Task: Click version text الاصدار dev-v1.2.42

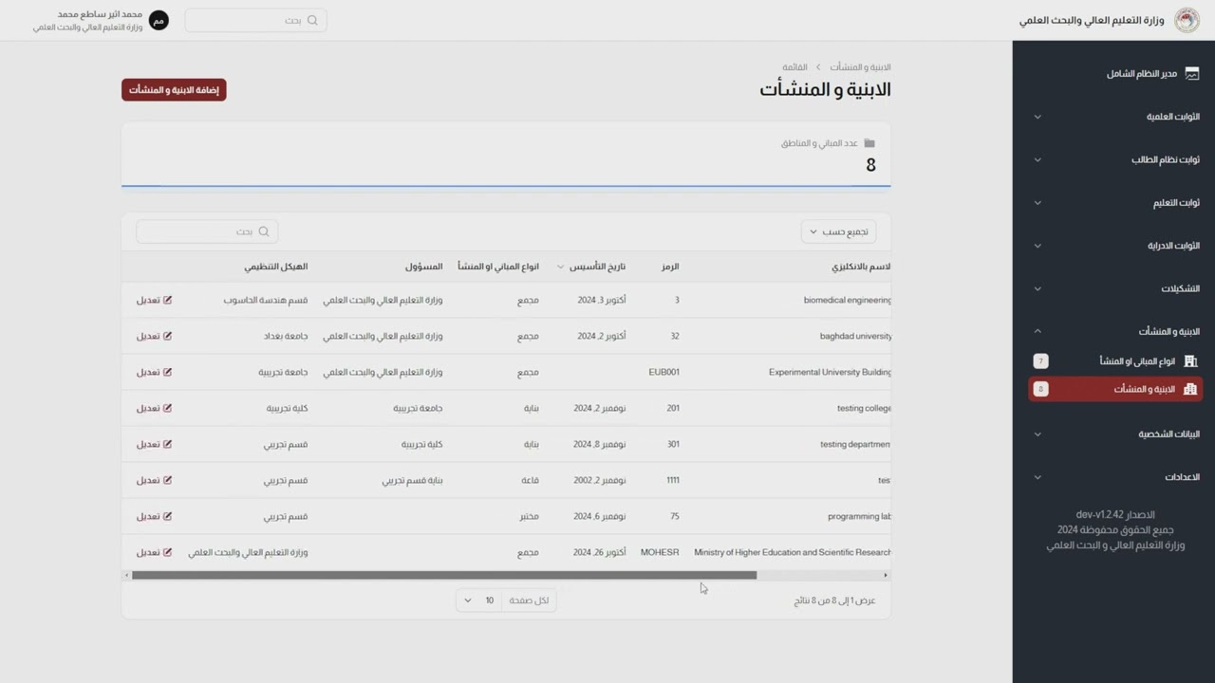Action: pyautogui.click(x=1115, y=514)
